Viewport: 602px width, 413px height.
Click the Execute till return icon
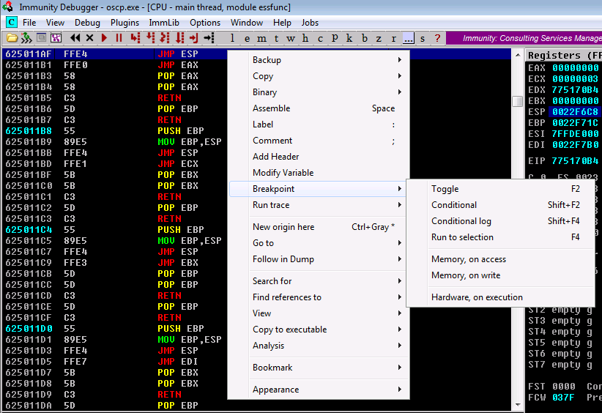pyautogui.click(x=194, y=38)
